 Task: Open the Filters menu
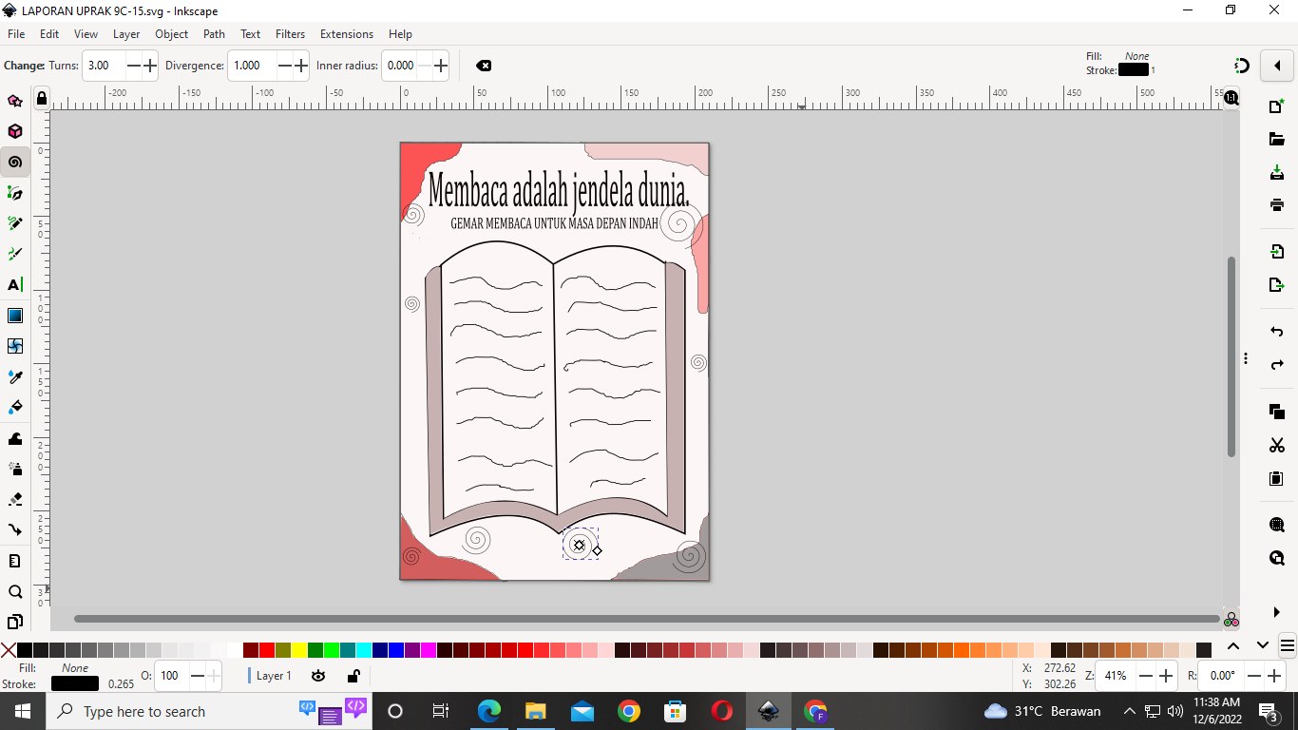[291, 33]
